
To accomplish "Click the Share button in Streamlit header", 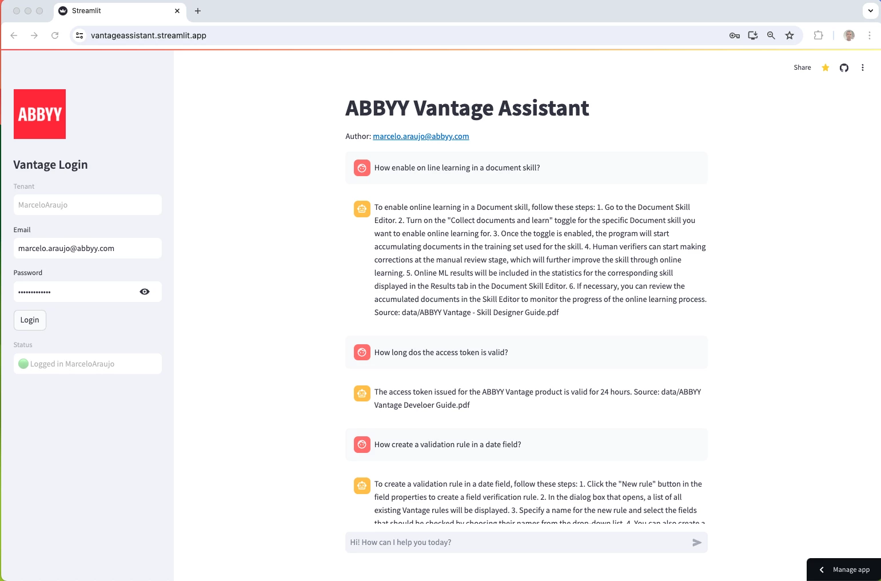I will click(x=802, y=67).
